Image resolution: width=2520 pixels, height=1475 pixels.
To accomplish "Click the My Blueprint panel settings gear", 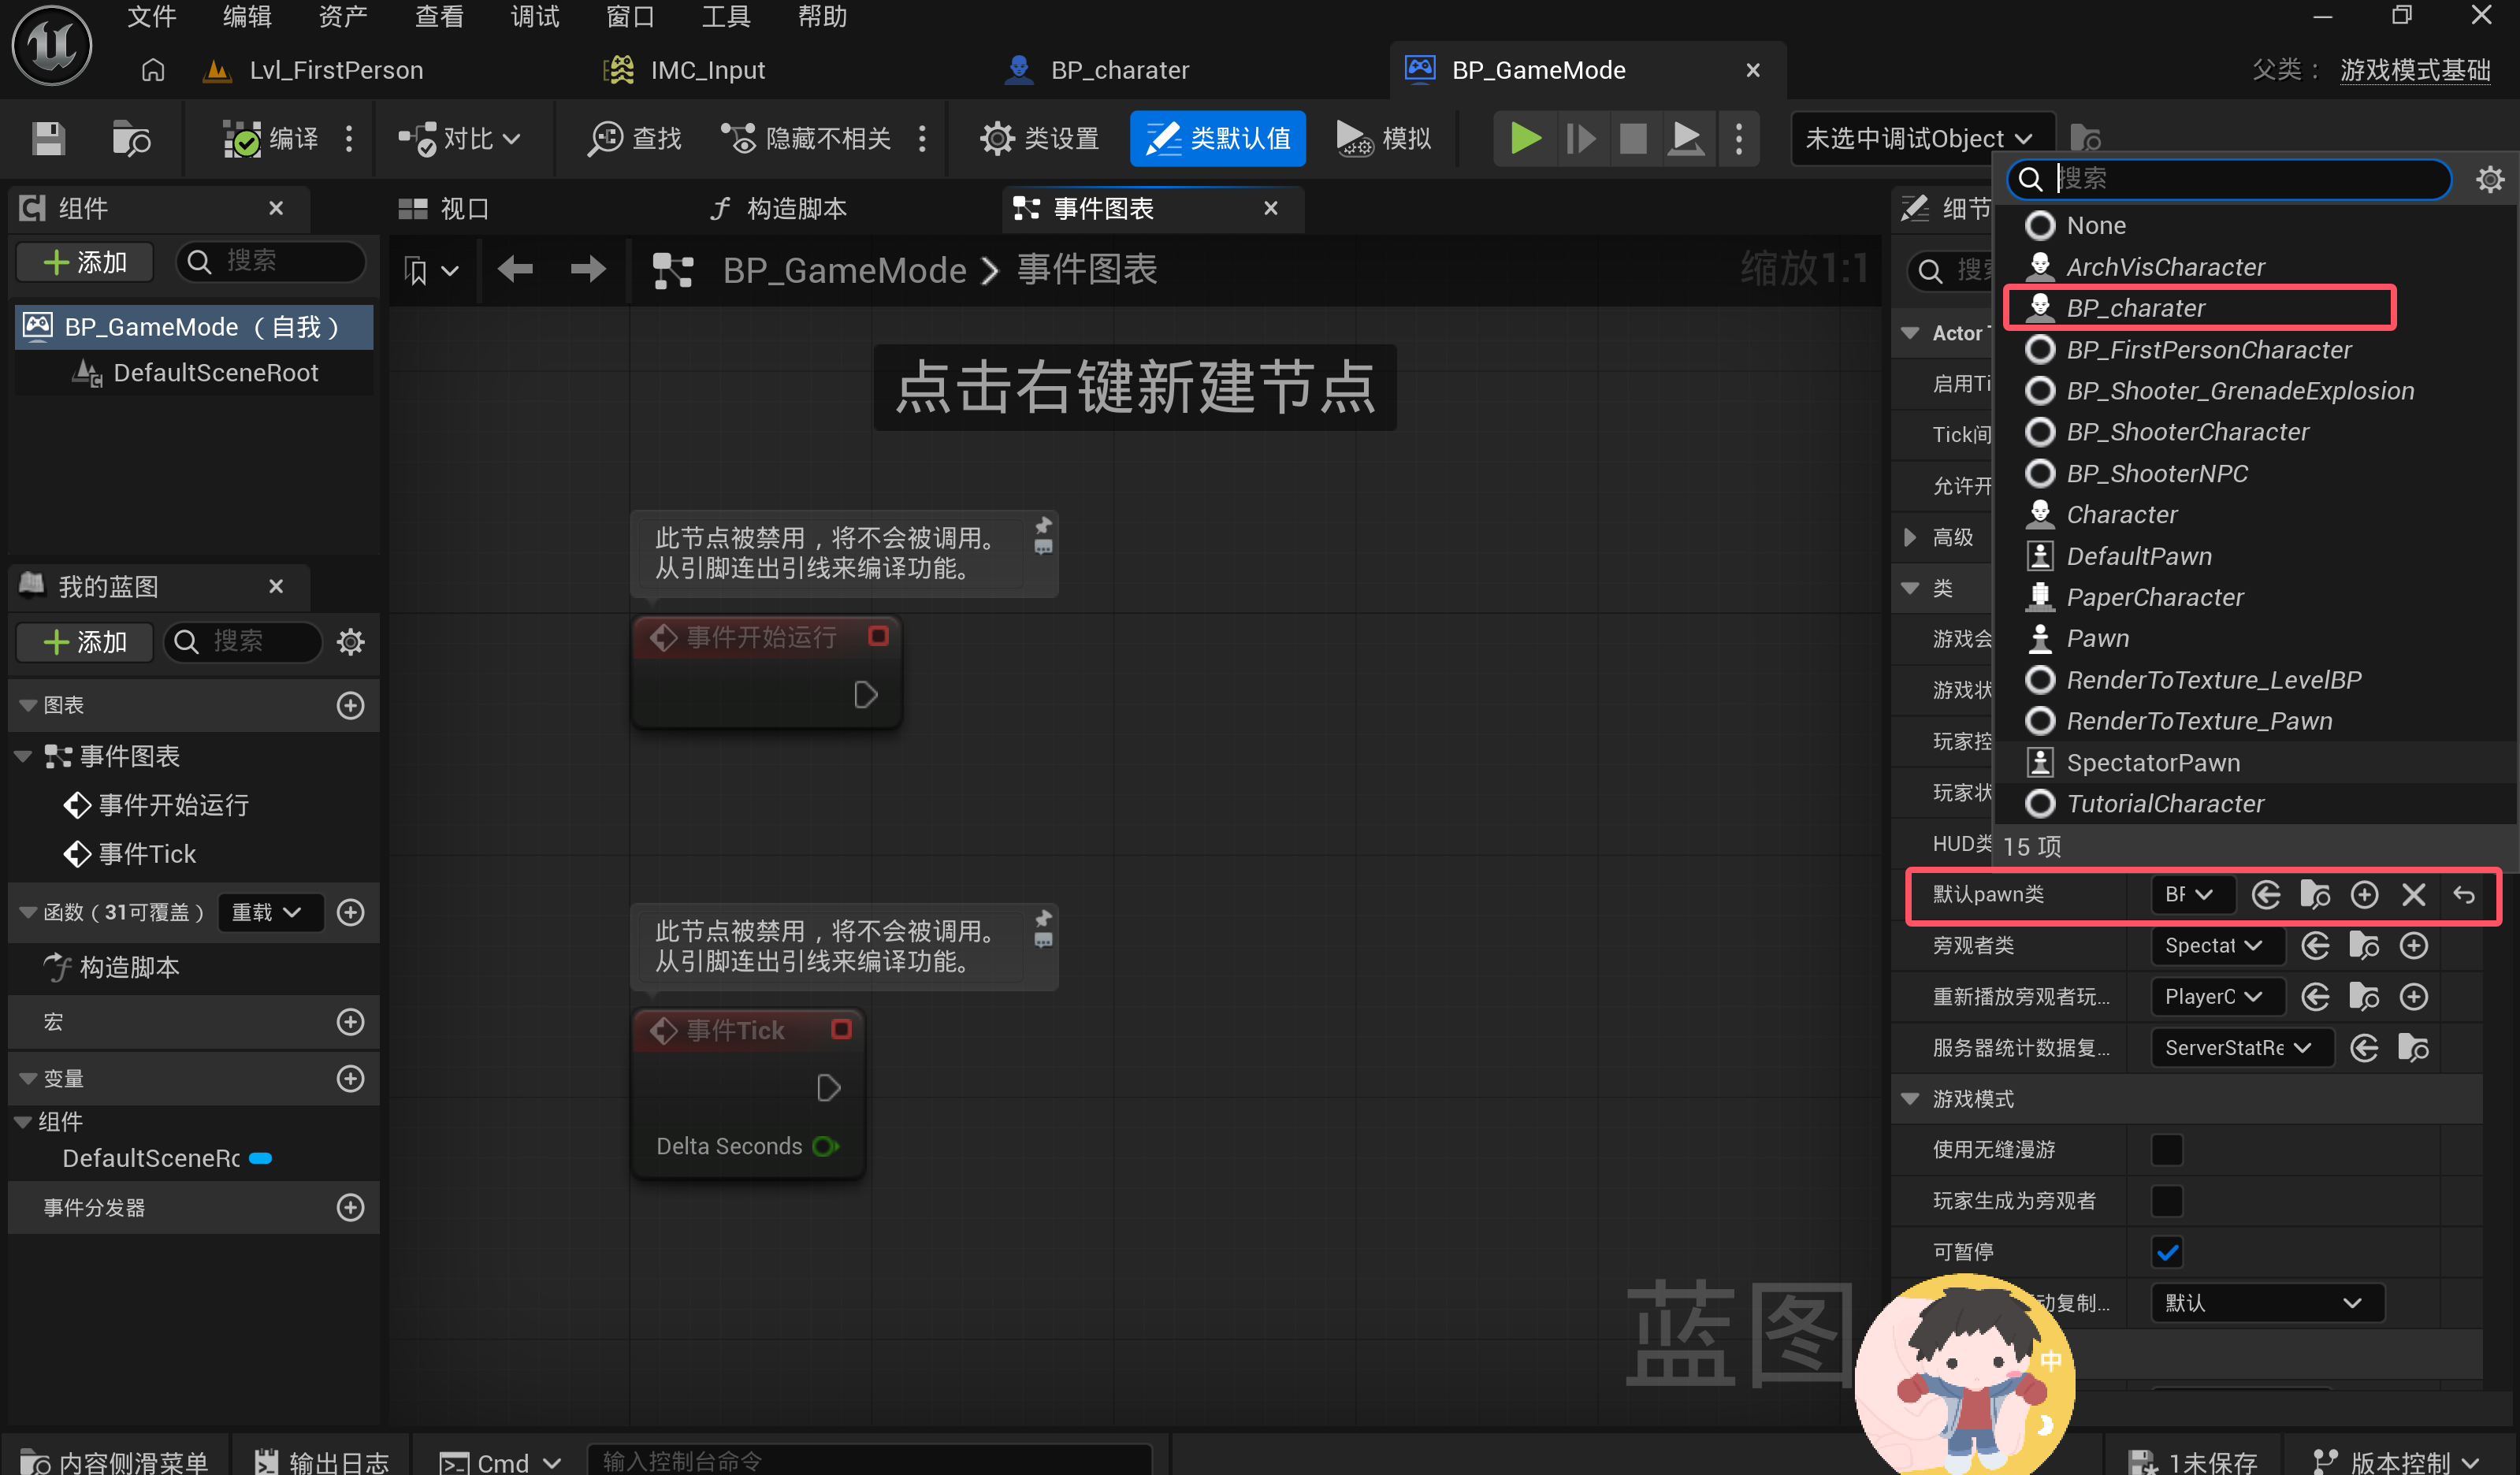I will (350, 641).
